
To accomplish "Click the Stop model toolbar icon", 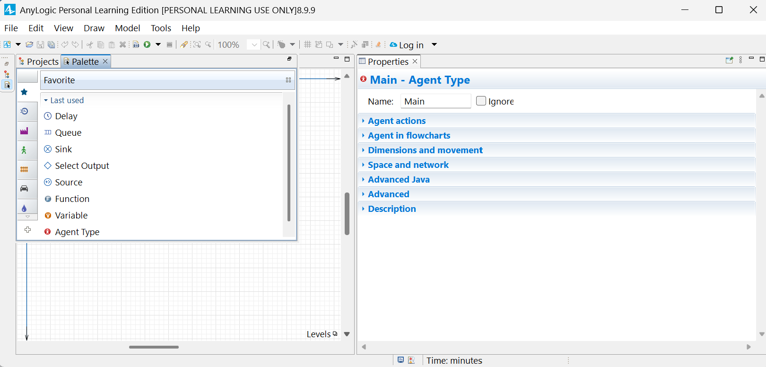I will coord(169,45).
